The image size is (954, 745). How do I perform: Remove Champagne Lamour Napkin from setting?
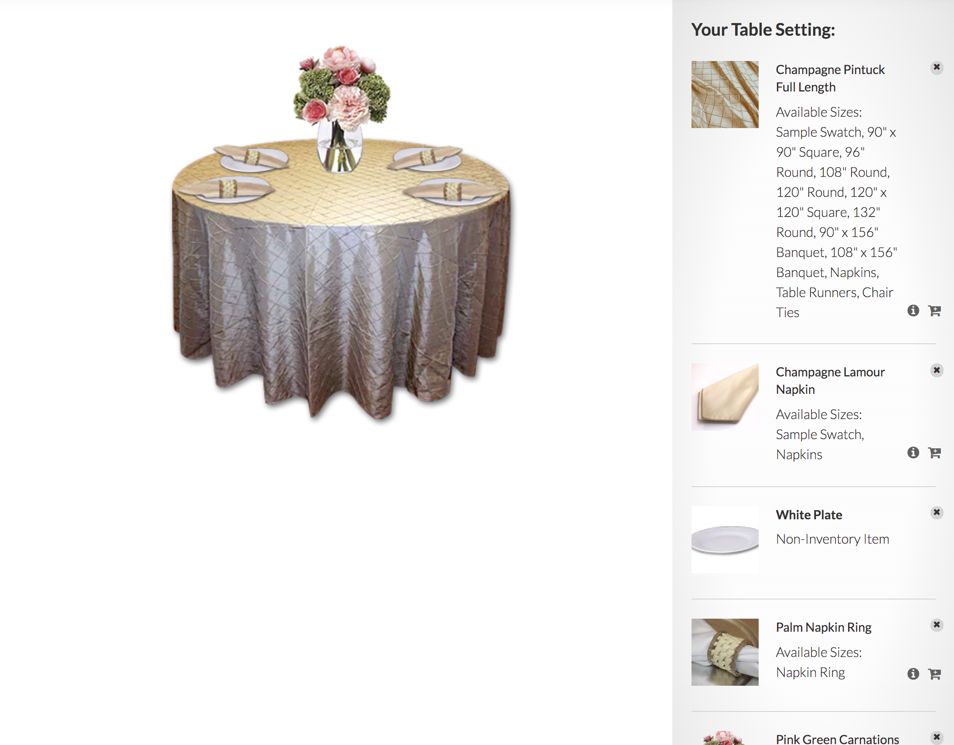pyautogui.click(x=937, y=370)
